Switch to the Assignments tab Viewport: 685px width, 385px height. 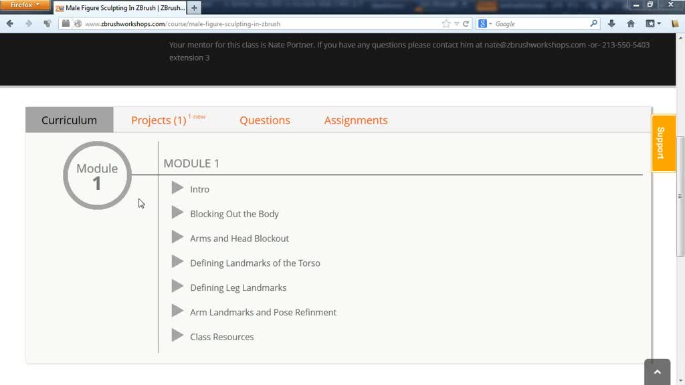pyautogui.click(x=356, y=120)
